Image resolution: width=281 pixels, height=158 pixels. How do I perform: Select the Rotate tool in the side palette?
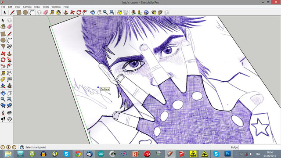3,60
